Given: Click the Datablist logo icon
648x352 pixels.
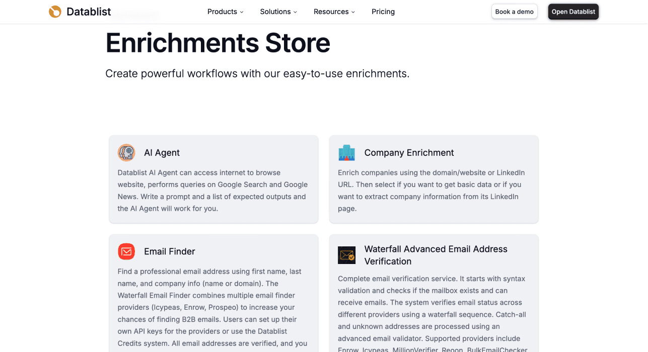Looking at the screenshot, I should 55,11.
